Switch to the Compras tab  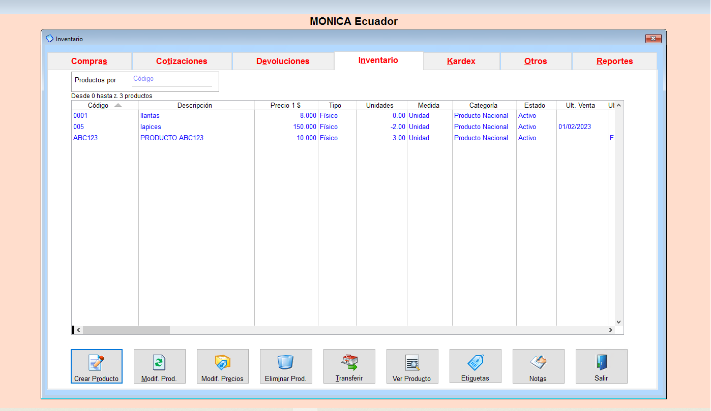click(90, 61)
